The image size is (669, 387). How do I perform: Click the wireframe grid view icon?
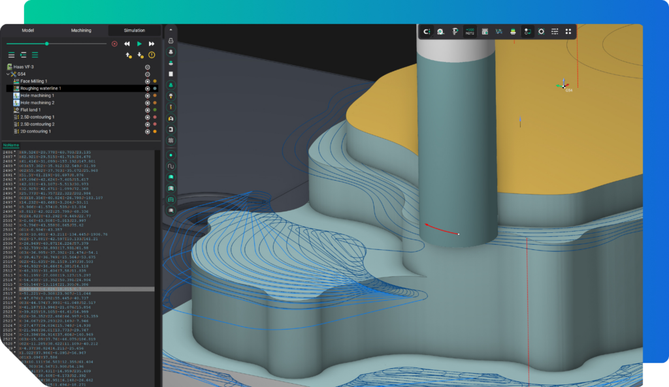[171, 200]
